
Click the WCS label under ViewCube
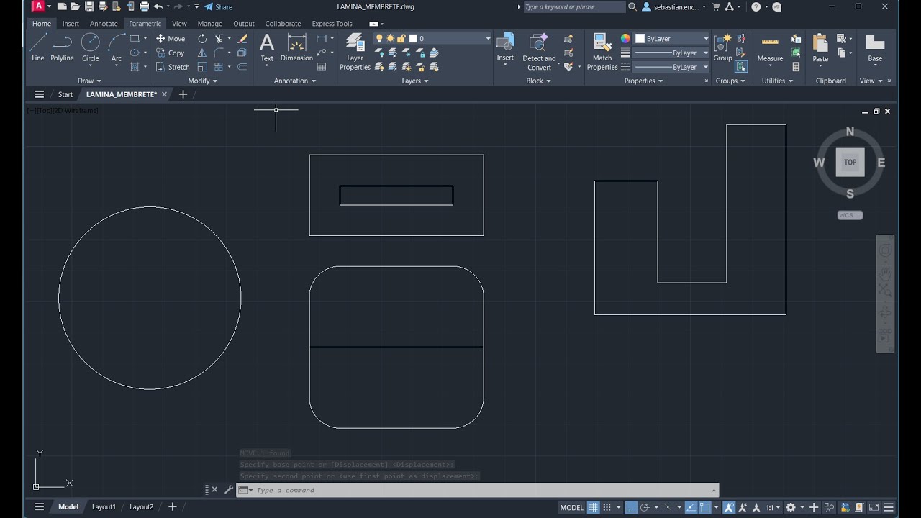click(x=850, y=215)
